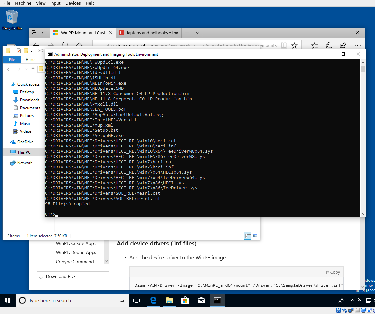Open Mail app from the taskbar

201,300
